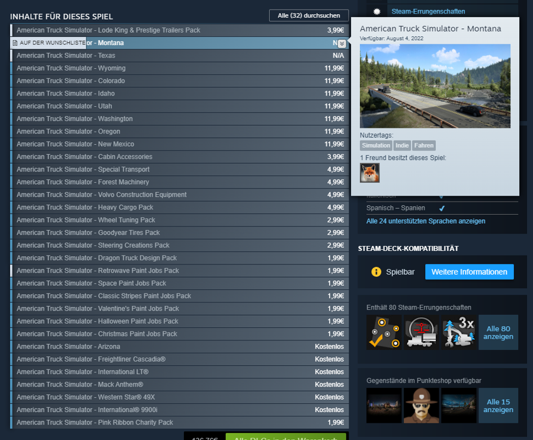The image size is (533, 440).
Task: View the map checkmark achievement icon
Action: (x=384, y=332)
